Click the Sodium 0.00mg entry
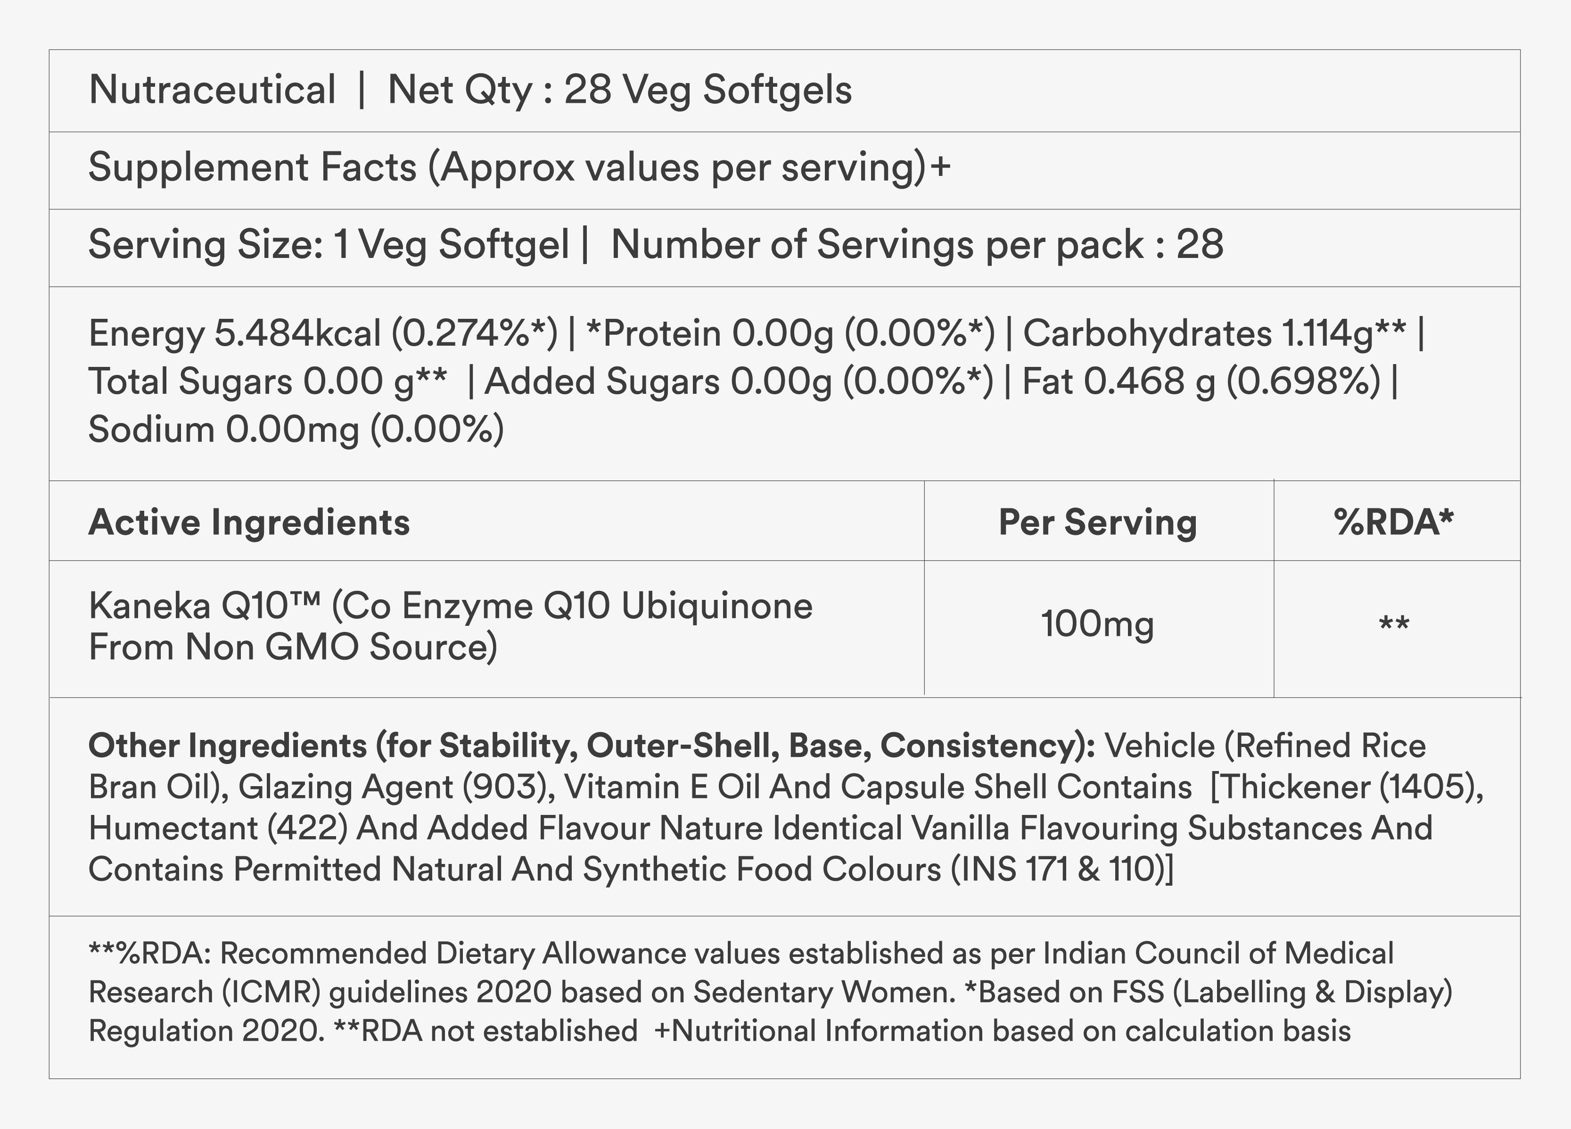 (296, 430)
